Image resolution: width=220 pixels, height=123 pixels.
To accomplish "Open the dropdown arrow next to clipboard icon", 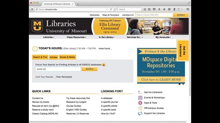I will [x=182, y=9].
